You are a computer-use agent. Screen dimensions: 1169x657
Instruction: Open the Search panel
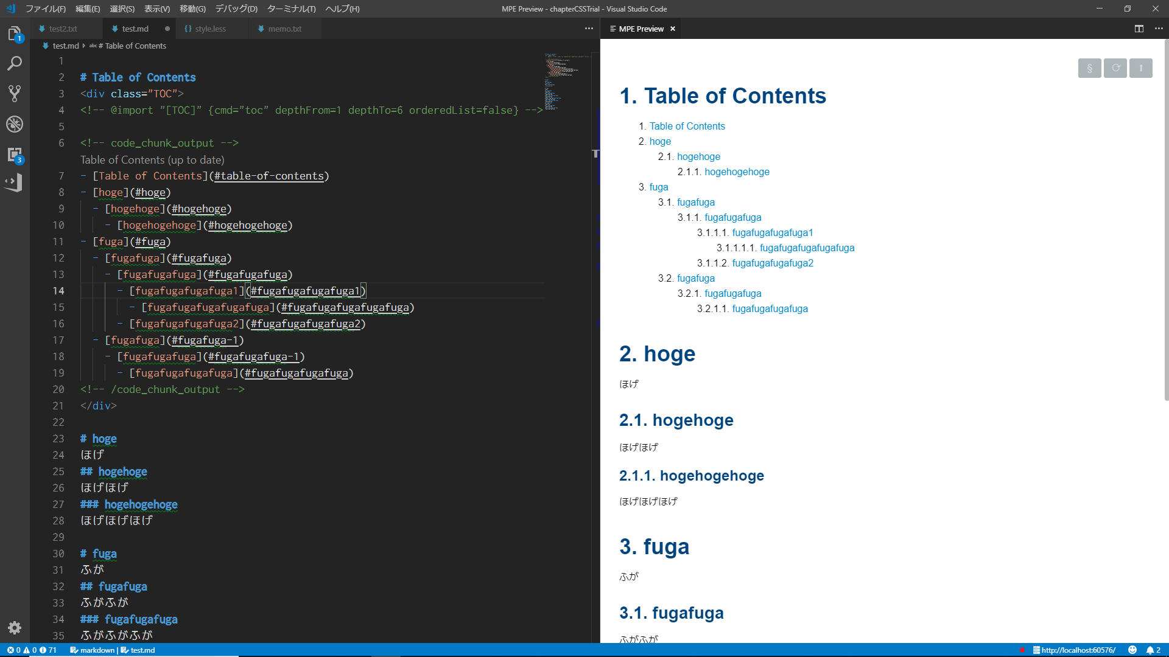pos(15,63)
